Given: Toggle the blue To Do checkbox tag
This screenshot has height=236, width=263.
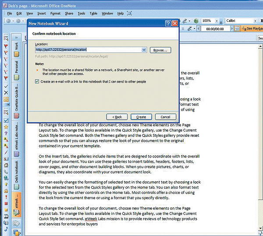Looking at the screenshot, I should click(x=6, y=120).
